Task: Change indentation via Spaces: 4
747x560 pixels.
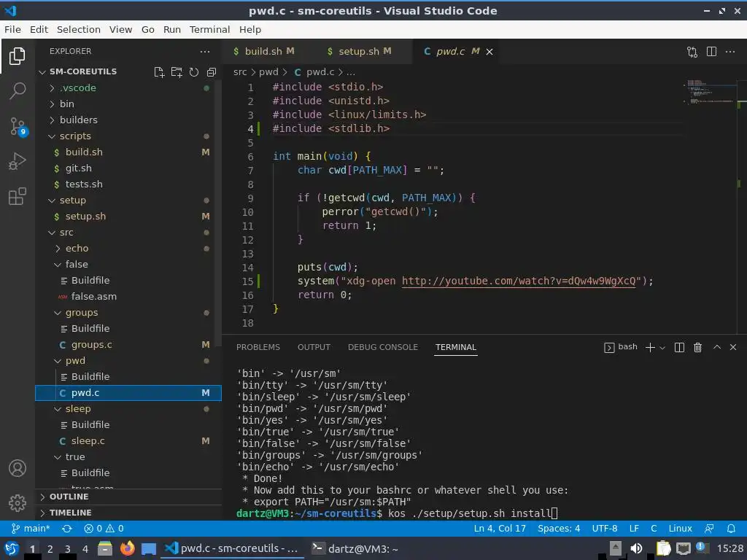Action: tap(559, 528)
